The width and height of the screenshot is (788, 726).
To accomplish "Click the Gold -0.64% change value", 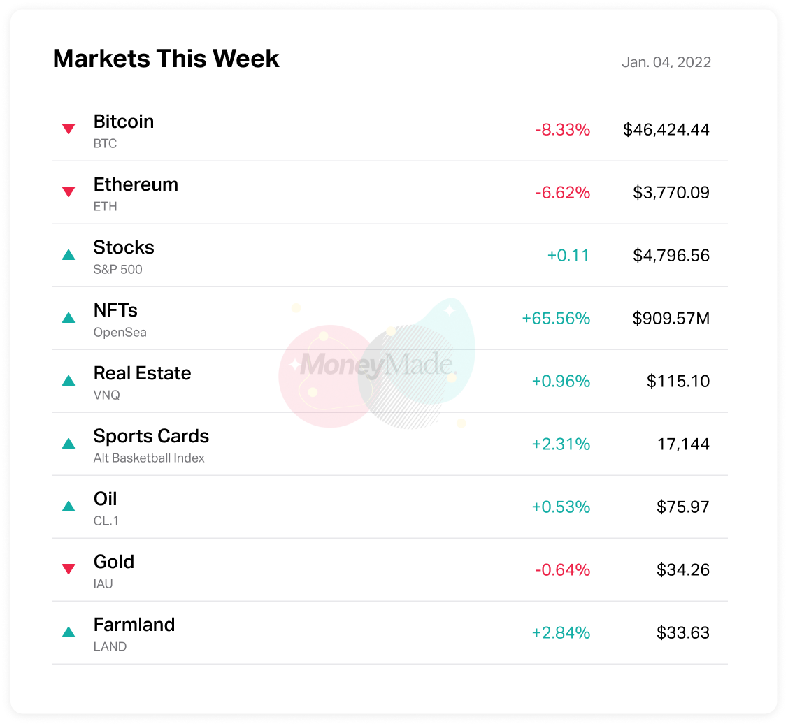I will coord(562,570).
